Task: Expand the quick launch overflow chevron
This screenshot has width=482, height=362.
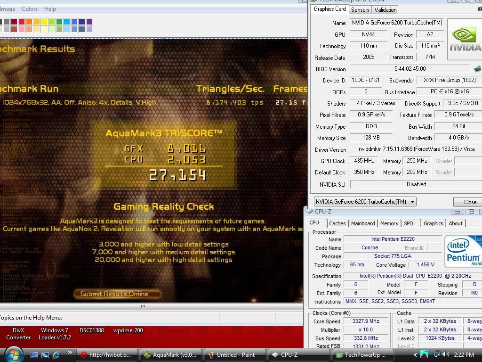Action: coord(70,353)
